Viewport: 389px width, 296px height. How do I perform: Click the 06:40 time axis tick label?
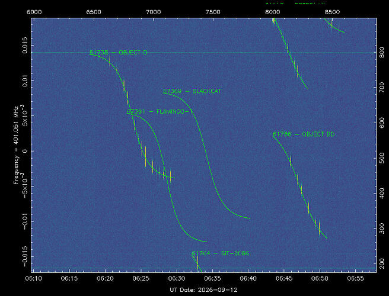tap(248, 279)
